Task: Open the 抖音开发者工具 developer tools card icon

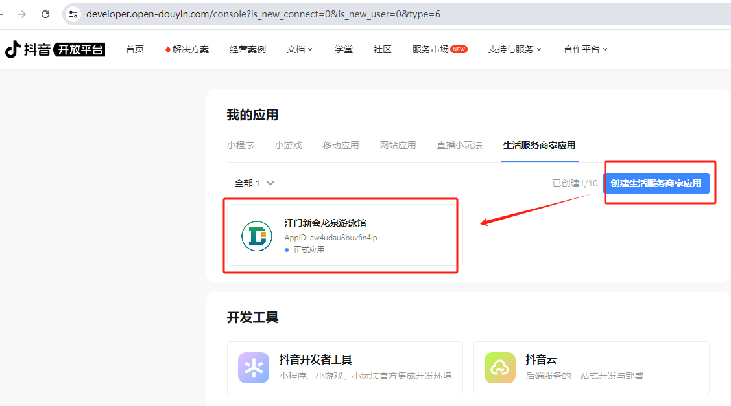Action: (x=254, y=367)
